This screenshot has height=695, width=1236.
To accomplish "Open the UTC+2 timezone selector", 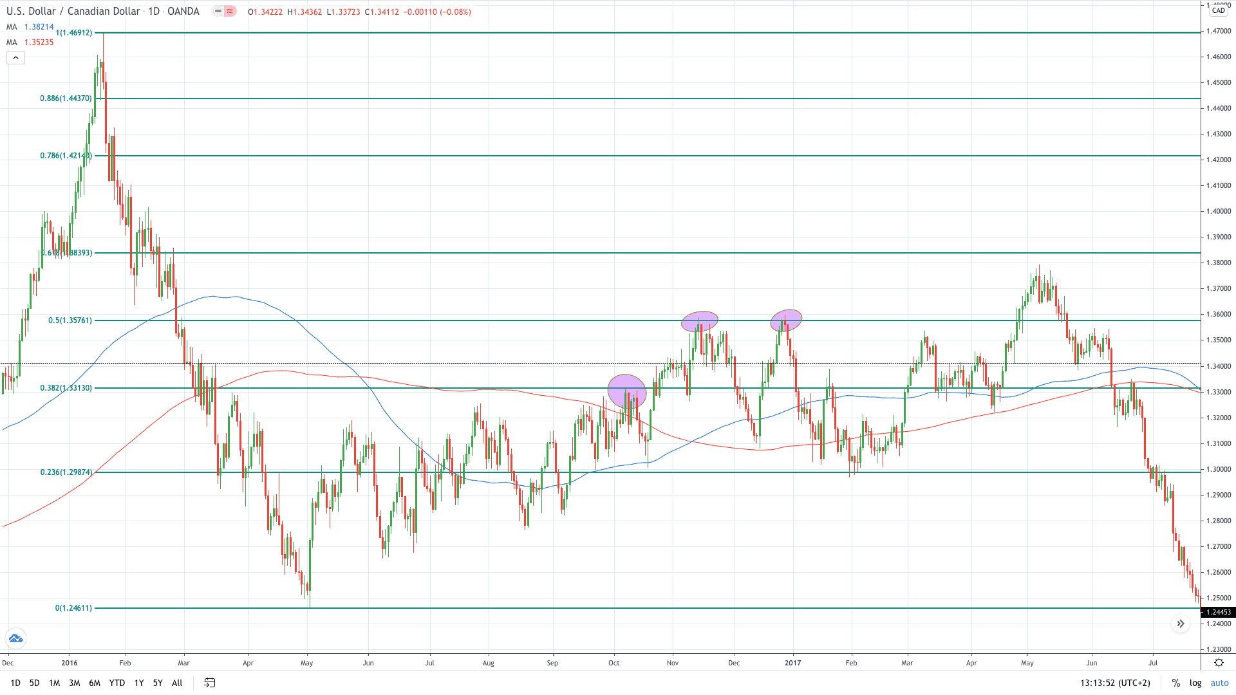I will tap(1134, 682).
